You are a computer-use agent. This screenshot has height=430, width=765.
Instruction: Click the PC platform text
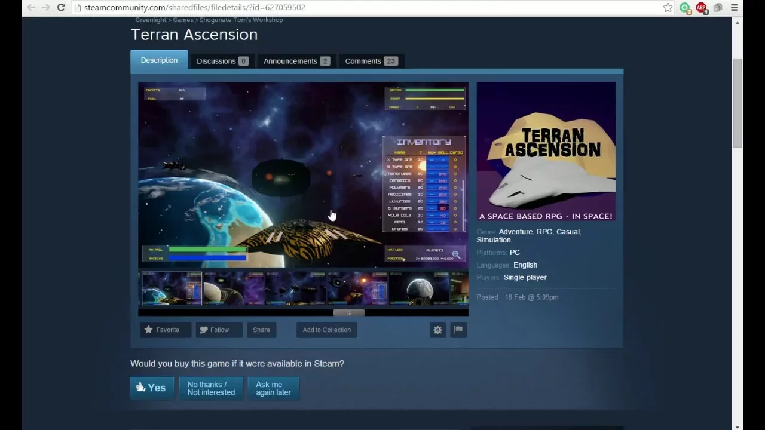click(x=515, y=253)
